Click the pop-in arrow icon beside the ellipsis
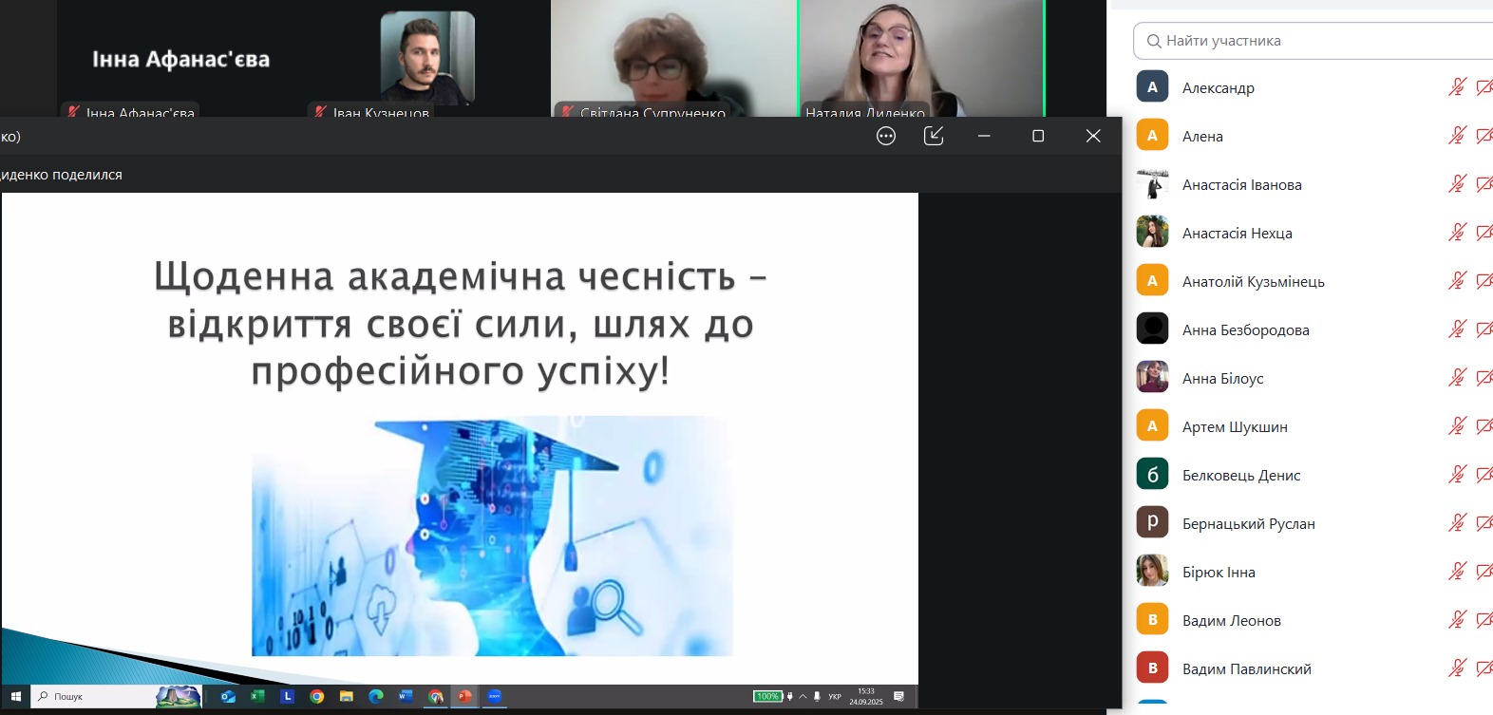1493x715 pixels. coord(934,136)
